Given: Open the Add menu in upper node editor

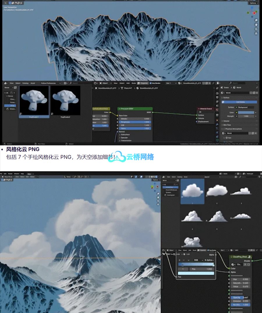Looking at the screenshot, I should tap(128, 83).
